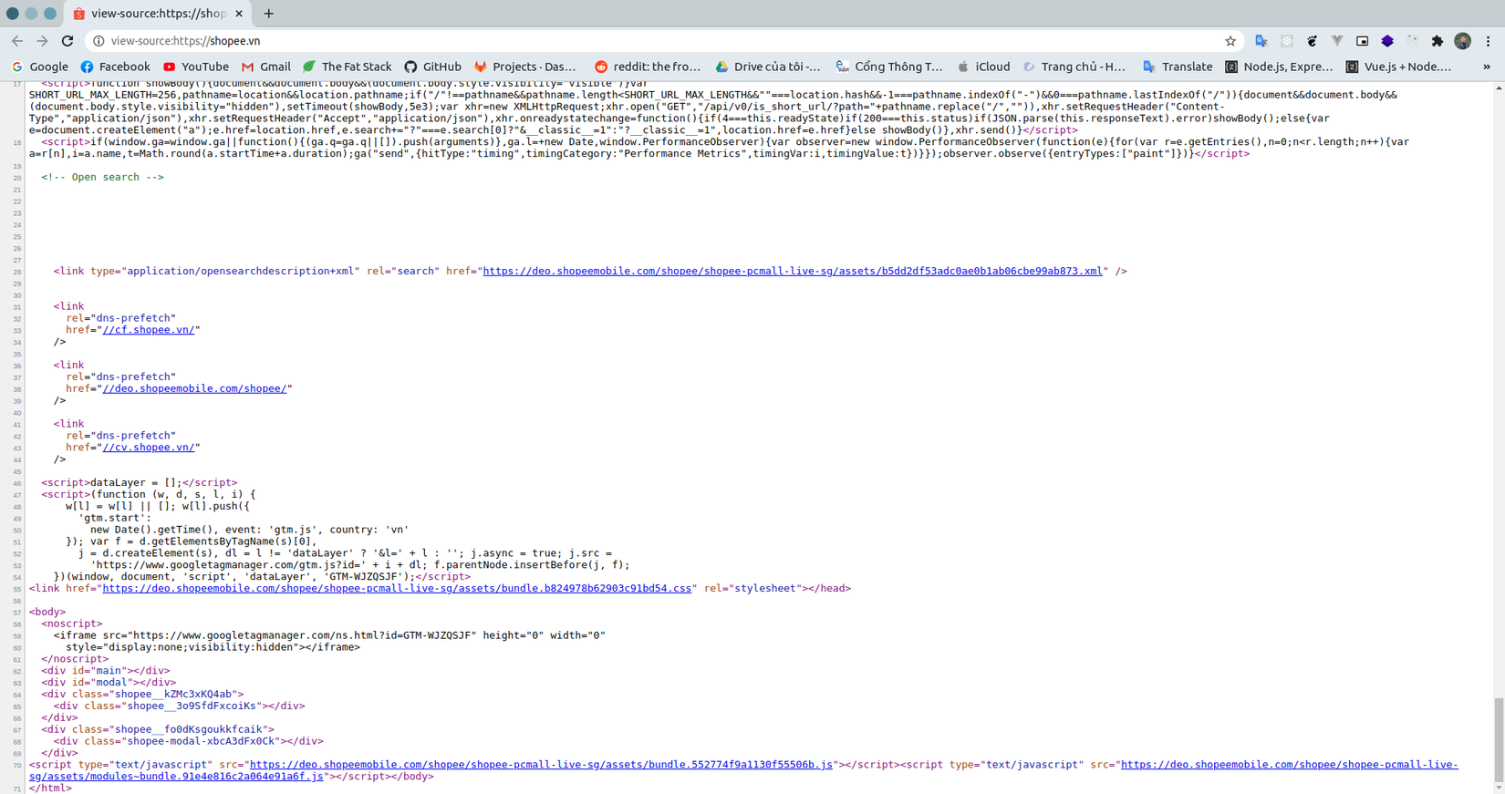Open the Chrome three-dot menu

click(x=1489, y=41)
